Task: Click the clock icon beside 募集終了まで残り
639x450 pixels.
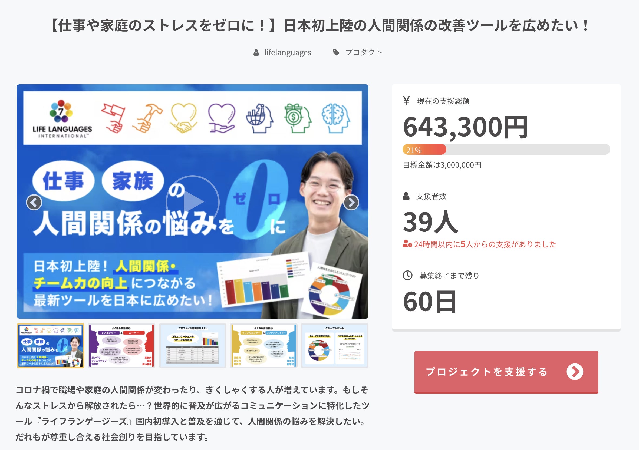Action: (x=407, y=275)
